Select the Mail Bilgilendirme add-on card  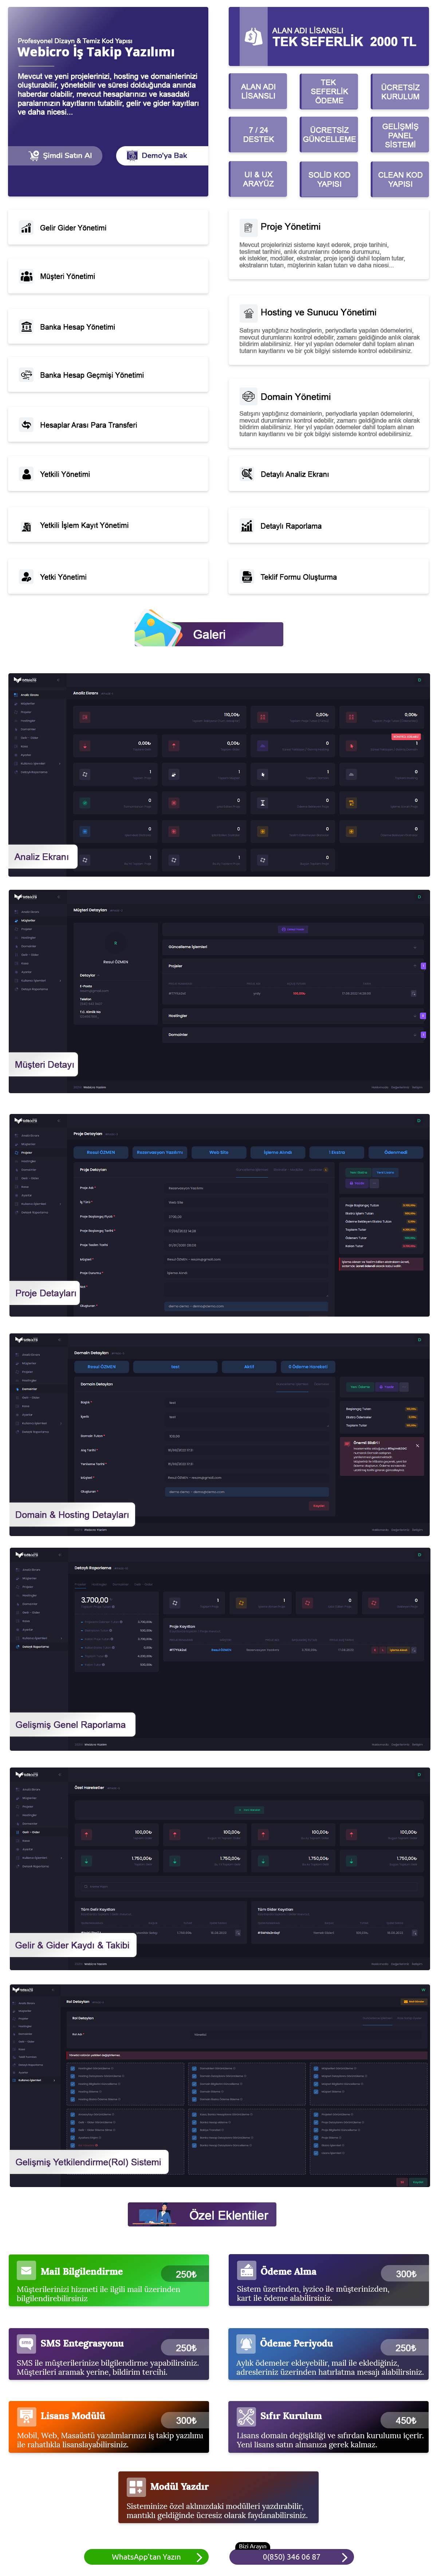click(109, 2280)
